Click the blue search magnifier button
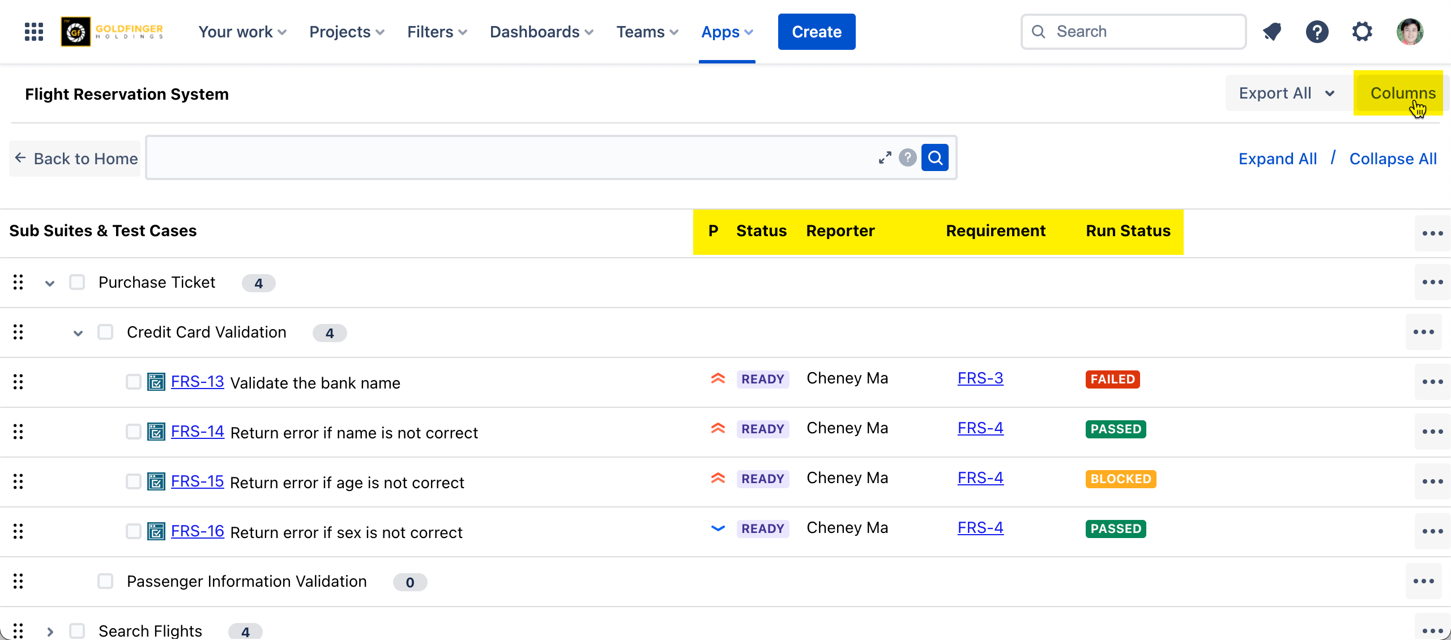1451x640 pixels. pos(935,157)
